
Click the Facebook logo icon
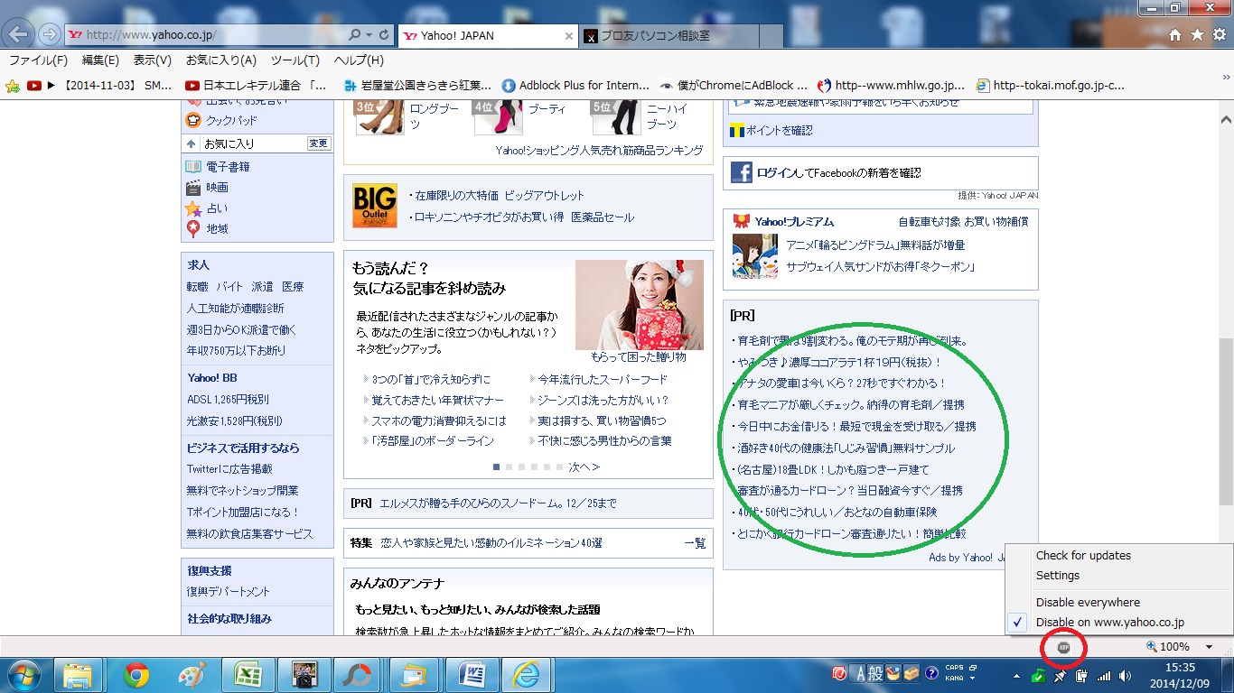coord(742,172)
